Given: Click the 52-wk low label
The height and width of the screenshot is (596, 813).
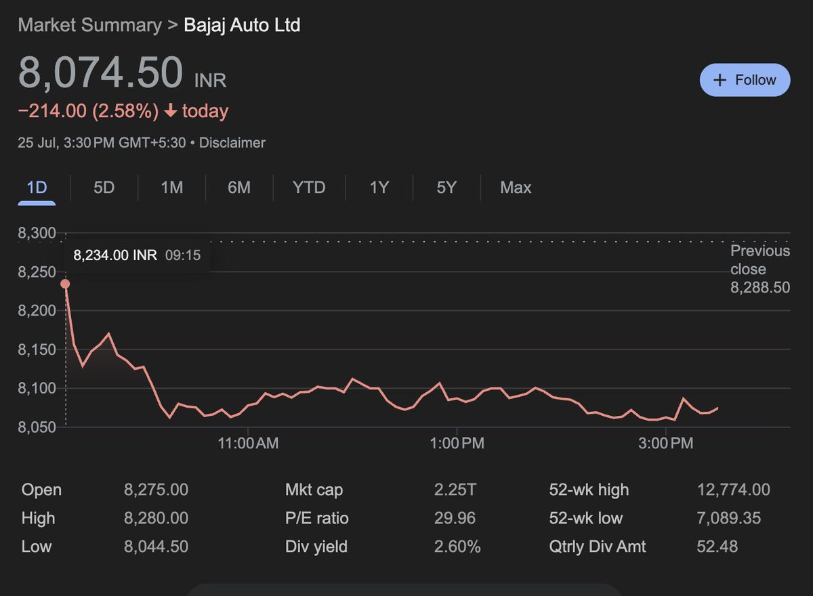Looking at the screenshot, I should pyautogui.click(x=586, y=518).
